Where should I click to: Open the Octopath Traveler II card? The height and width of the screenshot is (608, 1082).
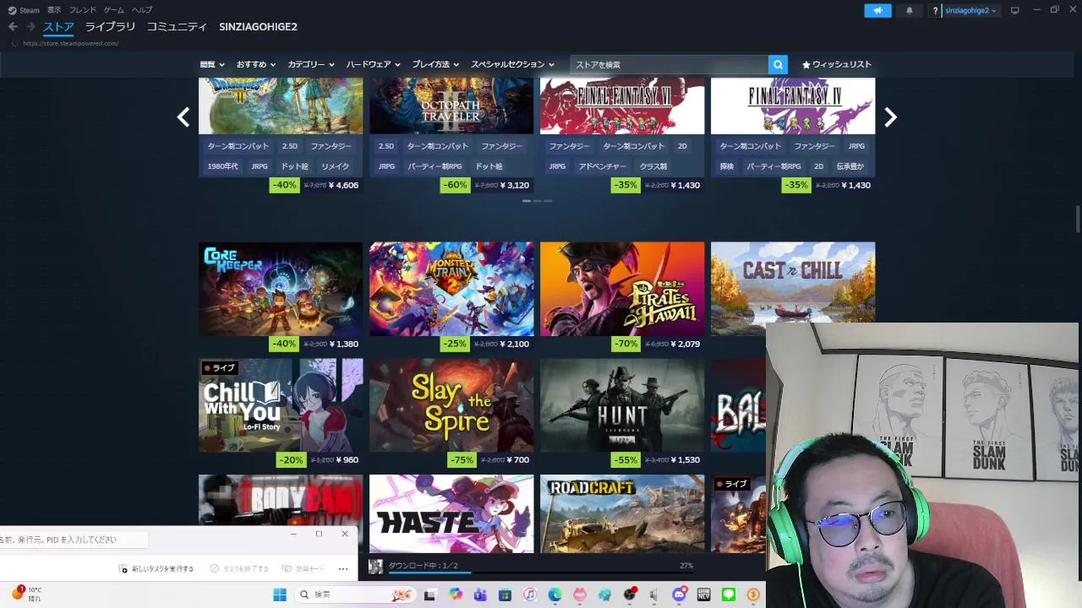pyautogui.click(x=451, y=106)
